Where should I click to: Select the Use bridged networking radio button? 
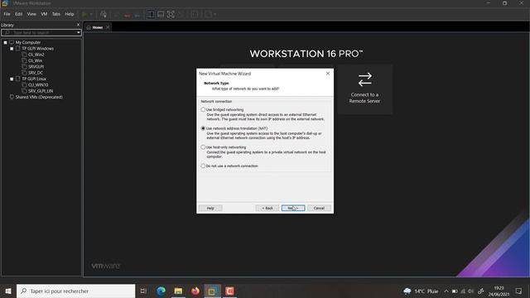coord(203,109)
